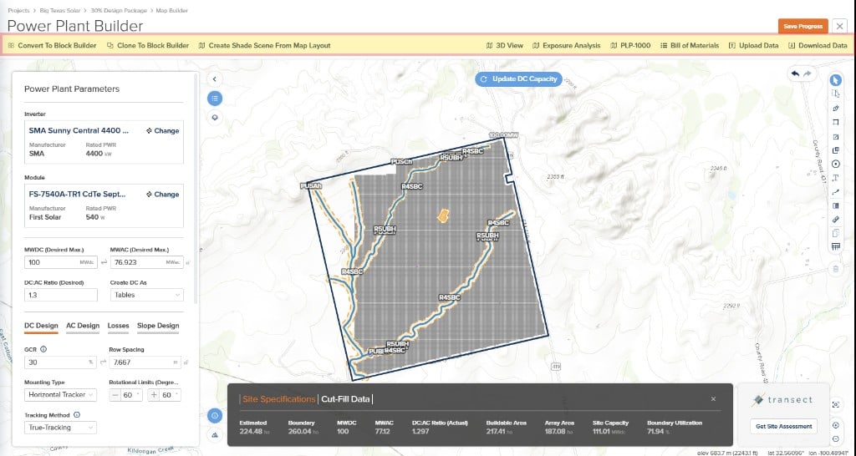Open the Losses tab
This screenshot has height=456, width=856.
pyautogui.click(x=118, y=327)
